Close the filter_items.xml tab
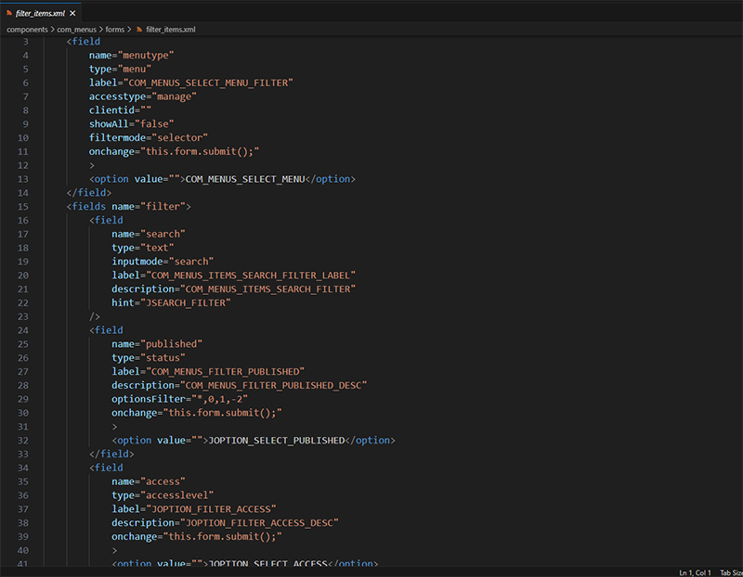The image size is (743, 577). click(72, 13)
